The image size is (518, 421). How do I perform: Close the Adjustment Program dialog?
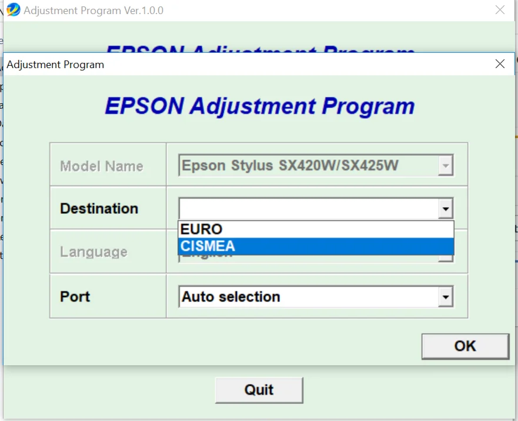[500, 63]
